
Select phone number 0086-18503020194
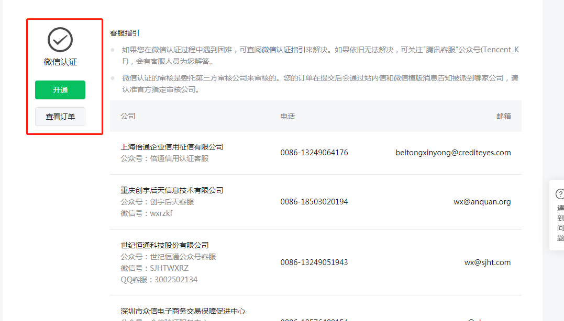[314, 202]
